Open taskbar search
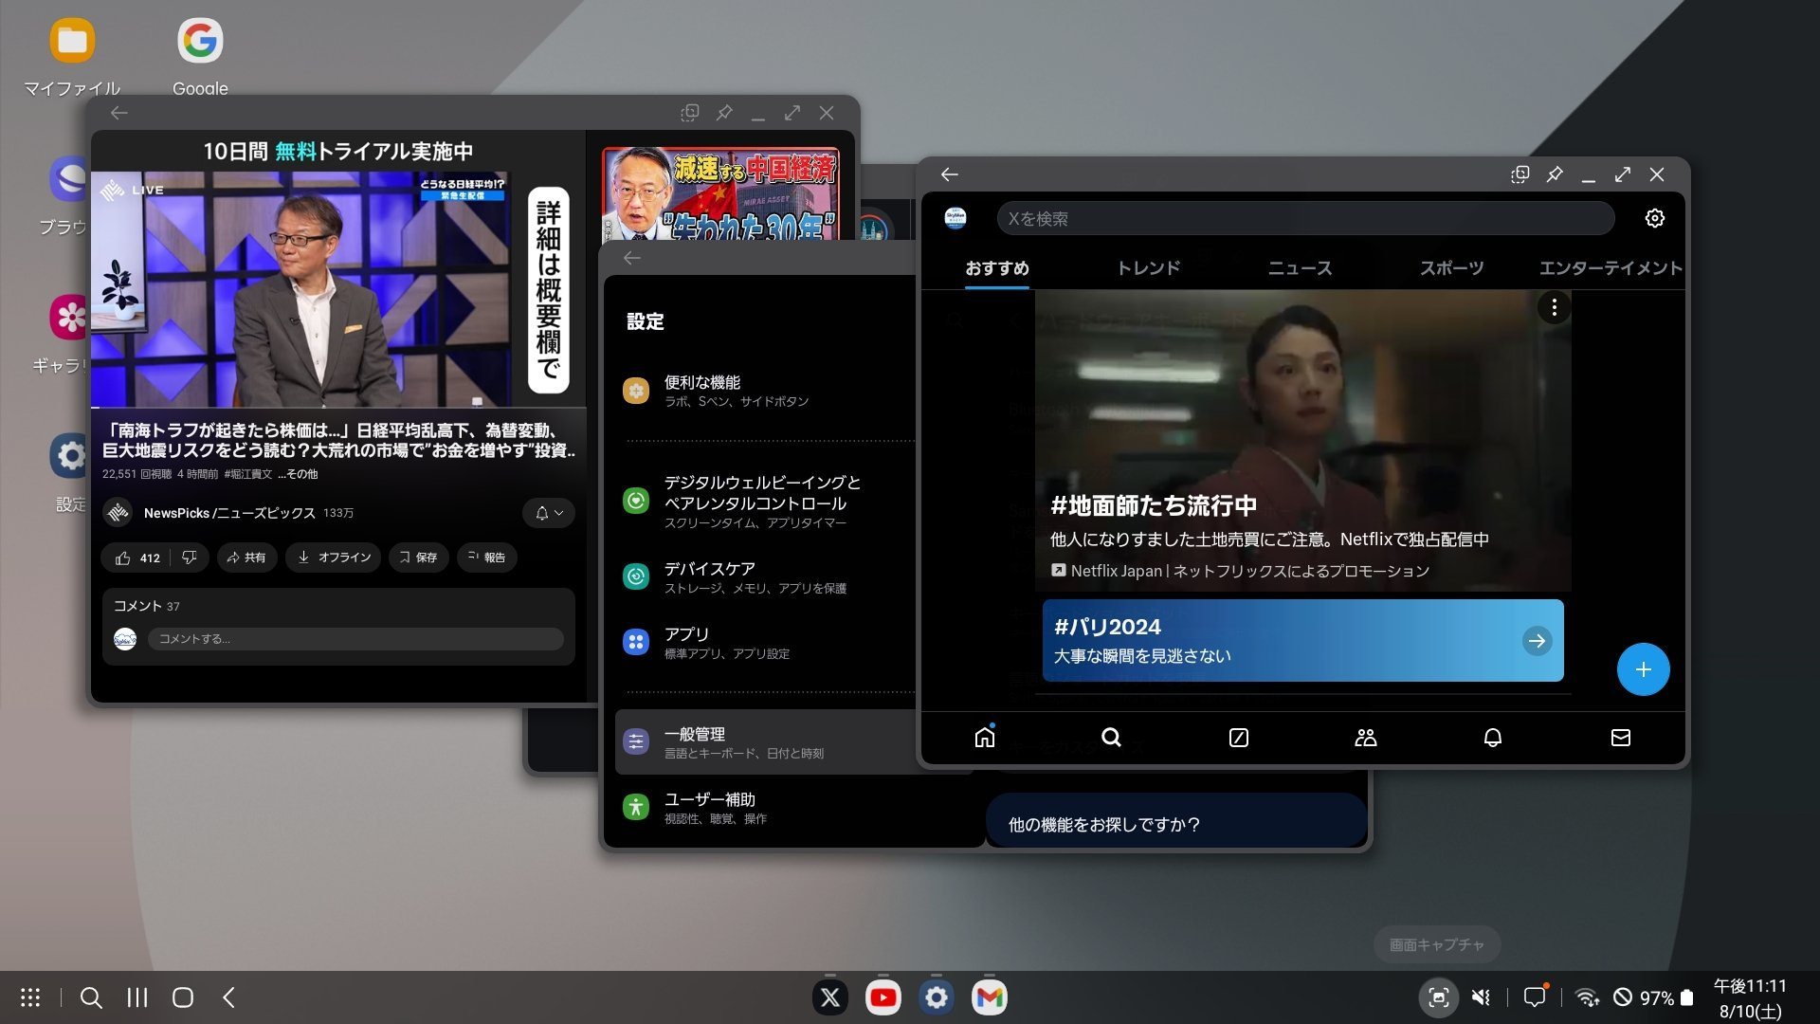Image resolution: width=1820 pixels, height=1024 pixels. pyautogui.click(x=91, y=997)
